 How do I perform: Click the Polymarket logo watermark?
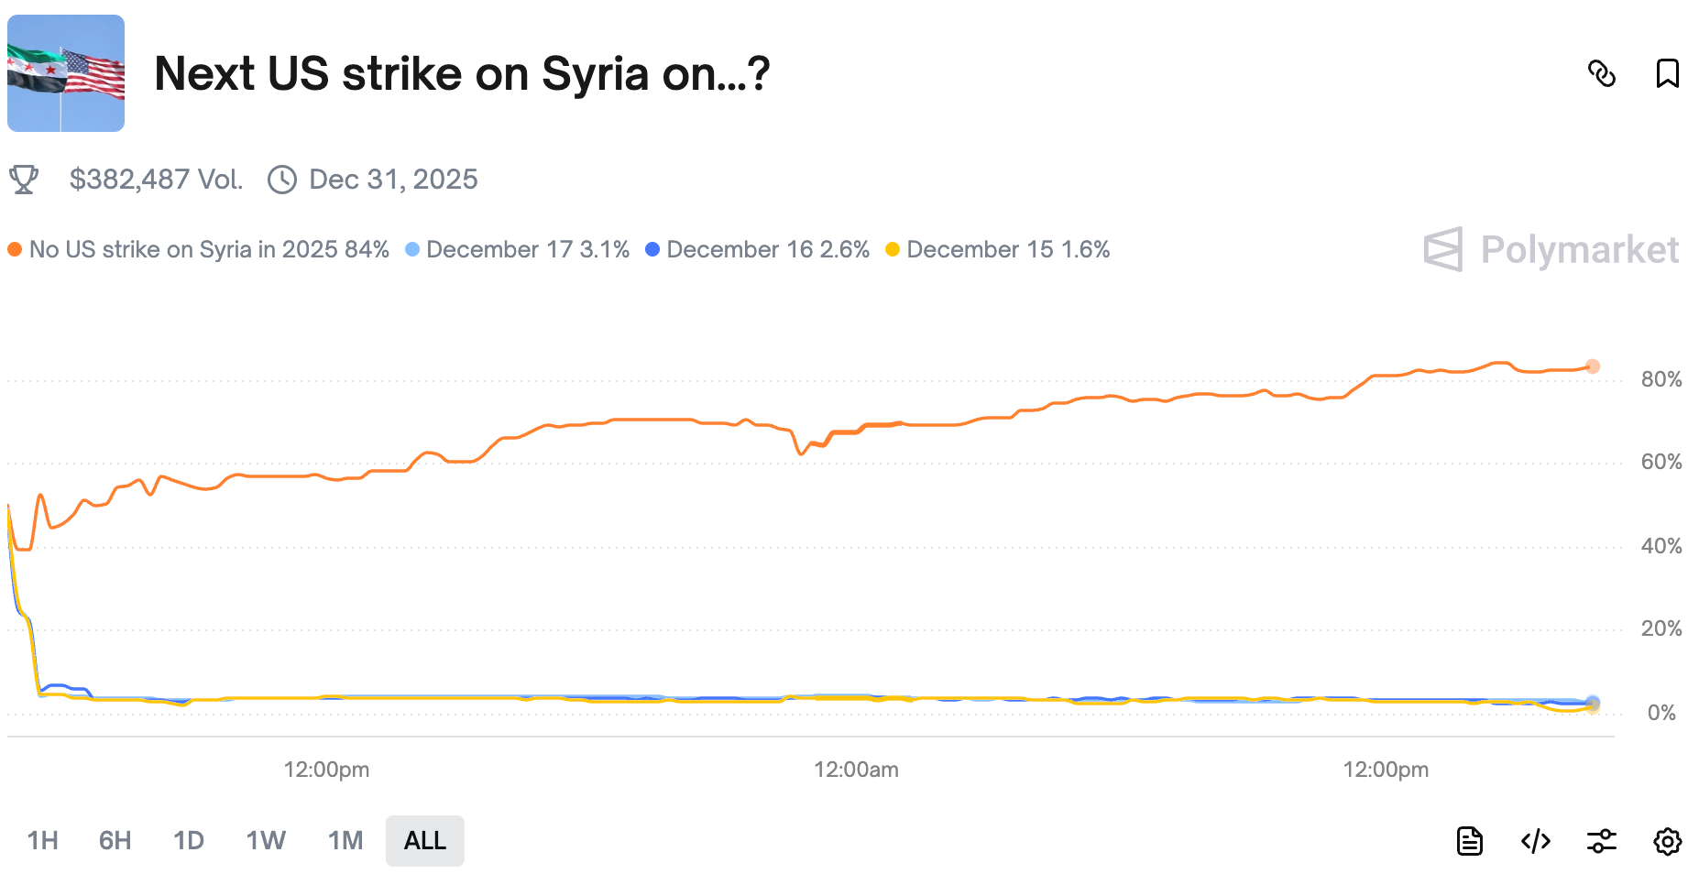[x=1551, y=249]
